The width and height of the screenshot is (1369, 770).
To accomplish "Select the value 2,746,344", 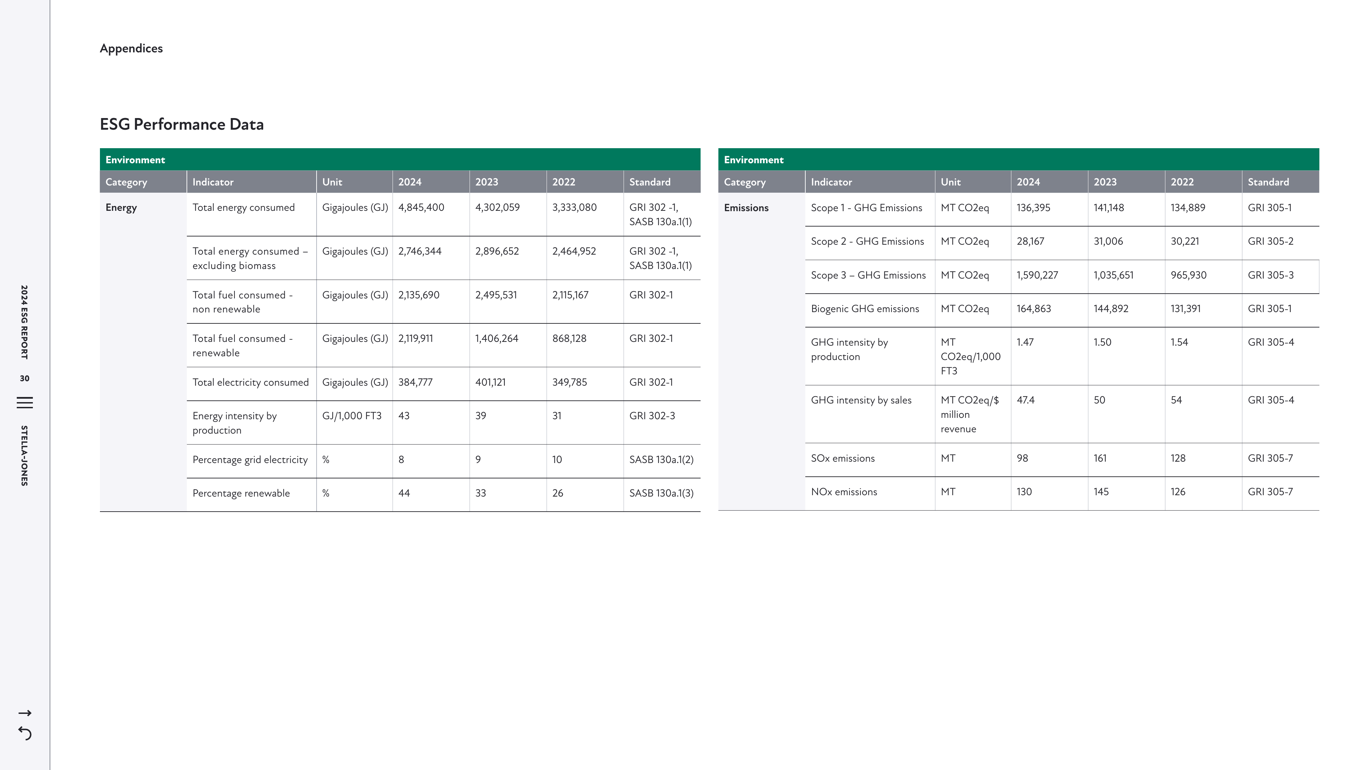I will pyautogui.click(x=420, y=251).
